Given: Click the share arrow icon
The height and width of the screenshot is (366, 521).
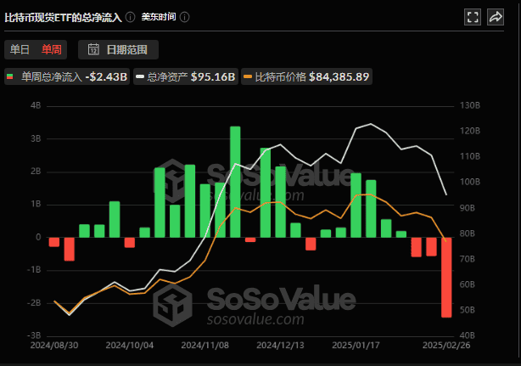Looking at the screenshot, I should (496, 17).
